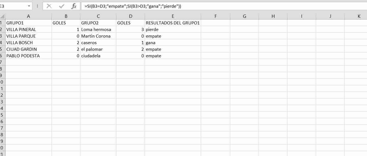The height and width of the screenshot is (156, 367).
Task: Select all cells with the corner triangle
Action: [x=2, y=16]
